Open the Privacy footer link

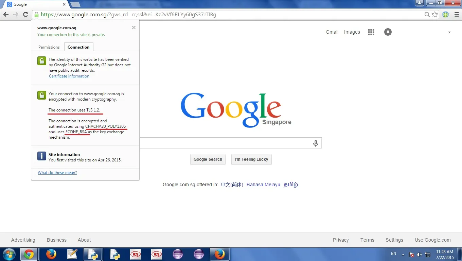pyautogui.click(x=341, y=240)
